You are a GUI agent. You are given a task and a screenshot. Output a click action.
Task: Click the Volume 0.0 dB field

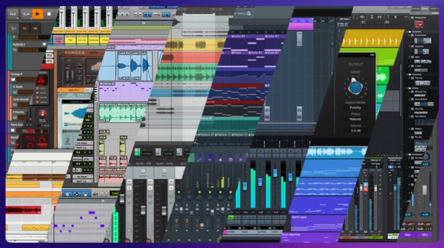pos(355,131)
